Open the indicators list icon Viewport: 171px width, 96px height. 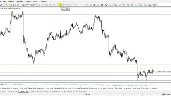click(149, 5)
